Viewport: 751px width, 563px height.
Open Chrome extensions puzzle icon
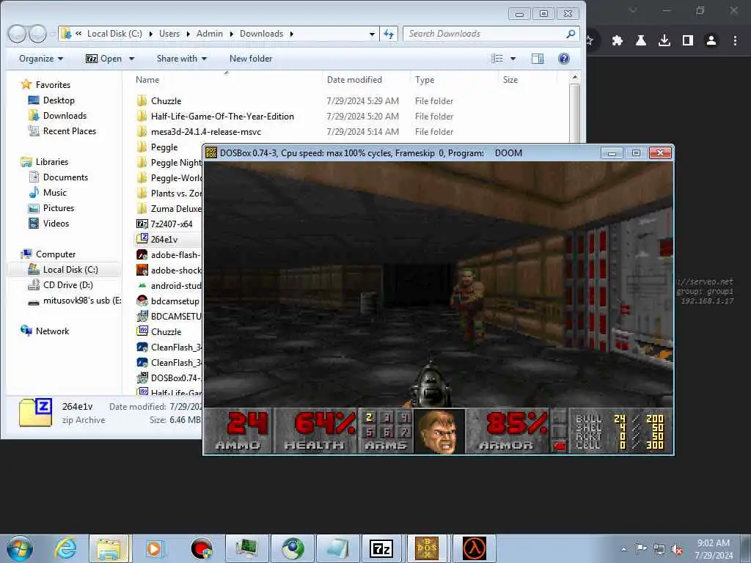coord(618,41)
